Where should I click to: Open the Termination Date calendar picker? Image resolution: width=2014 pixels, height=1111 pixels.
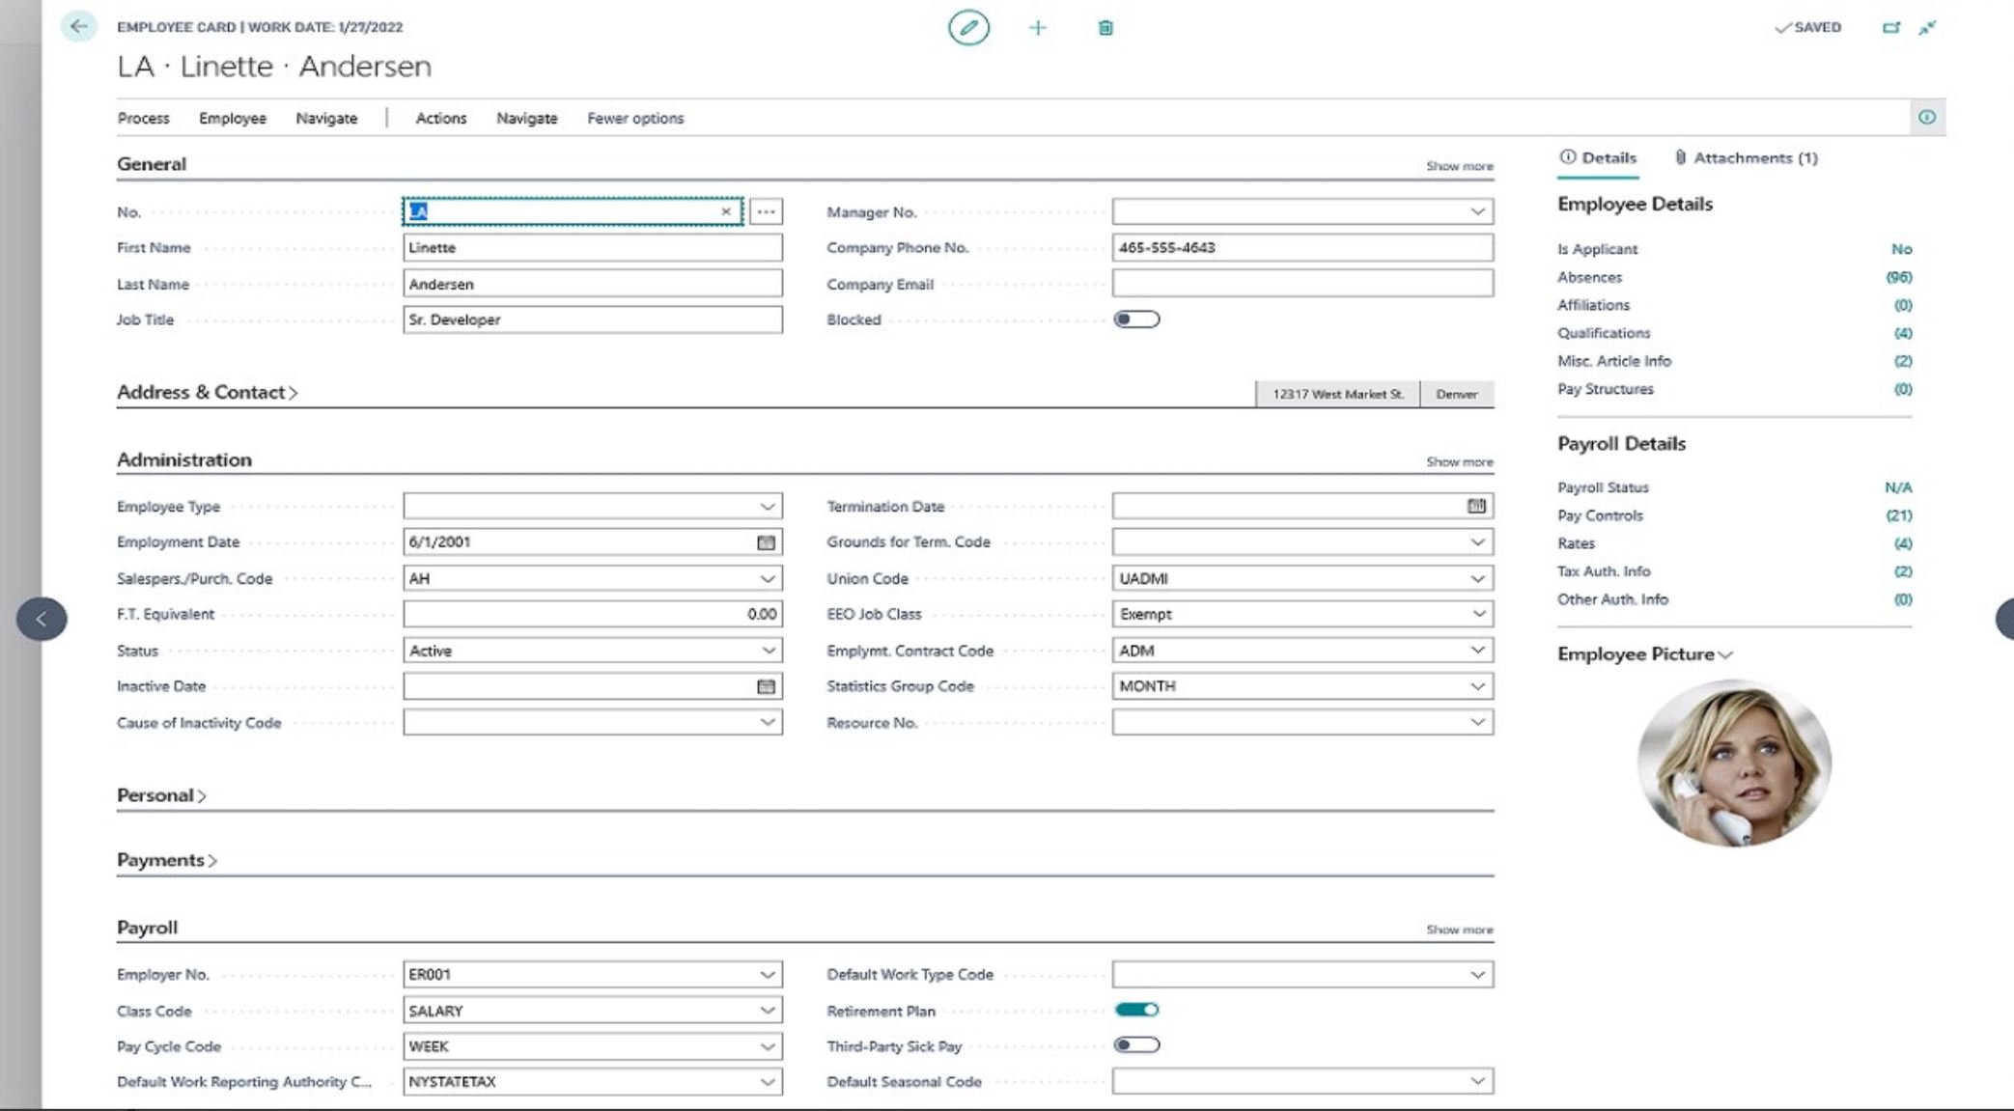click(x=1475, y=505)
